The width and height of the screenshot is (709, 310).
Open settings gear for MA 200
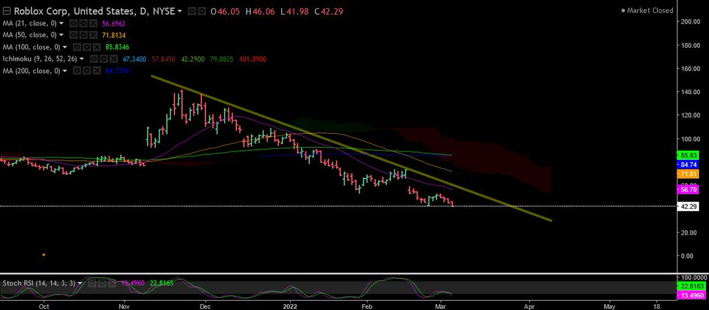pyautogui.click(x=87, y=71)
